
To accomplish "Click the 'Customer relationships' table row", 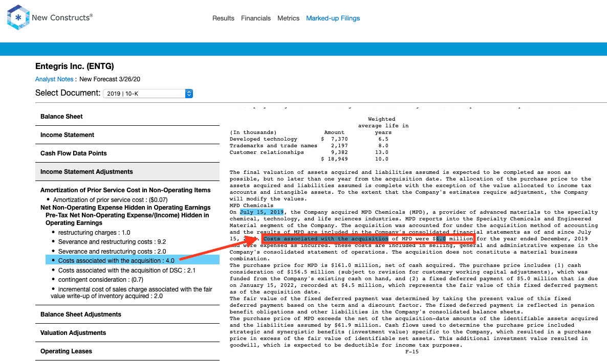I will 309,152.
